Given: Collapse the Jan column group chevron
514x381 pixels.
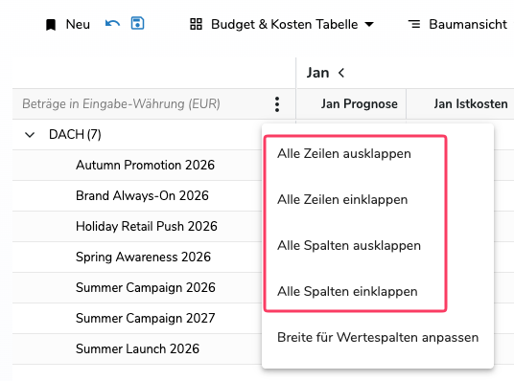Looking at the screenshot, I should click(x=341, y=73).
